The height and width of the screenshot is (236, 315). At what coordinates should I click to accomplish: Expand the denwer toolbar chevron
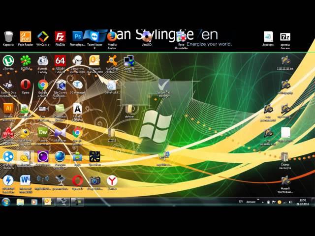tap(258, 200)
